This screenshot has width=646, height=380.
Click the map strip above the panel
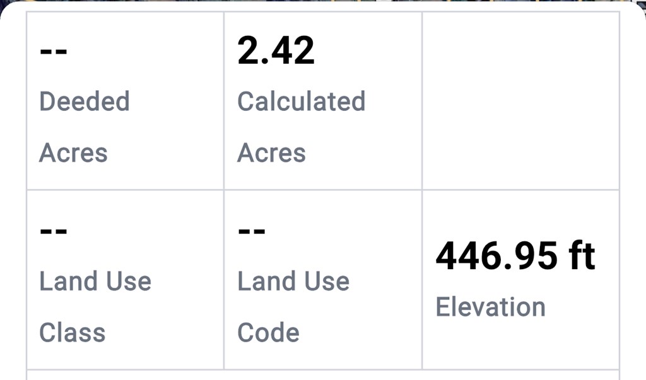click(323, 2)
